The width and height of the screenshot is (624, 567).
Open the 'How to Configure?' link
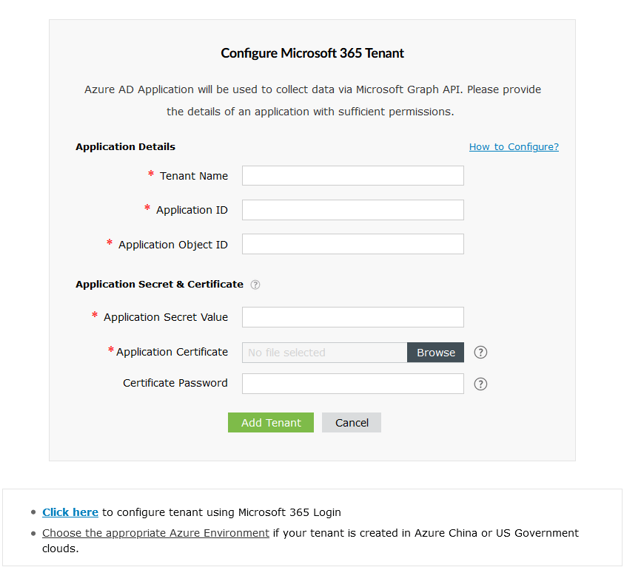pyautogui.click(x=514, y=146)
